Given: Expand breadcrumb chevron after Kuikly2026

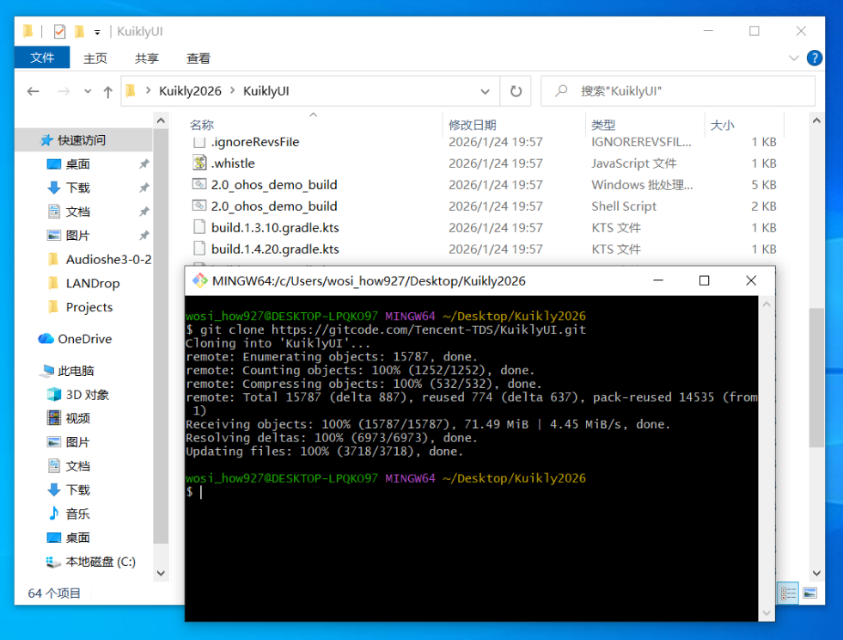Looking at the screenshot, I should pyautogui.click(x=232, y=91).
